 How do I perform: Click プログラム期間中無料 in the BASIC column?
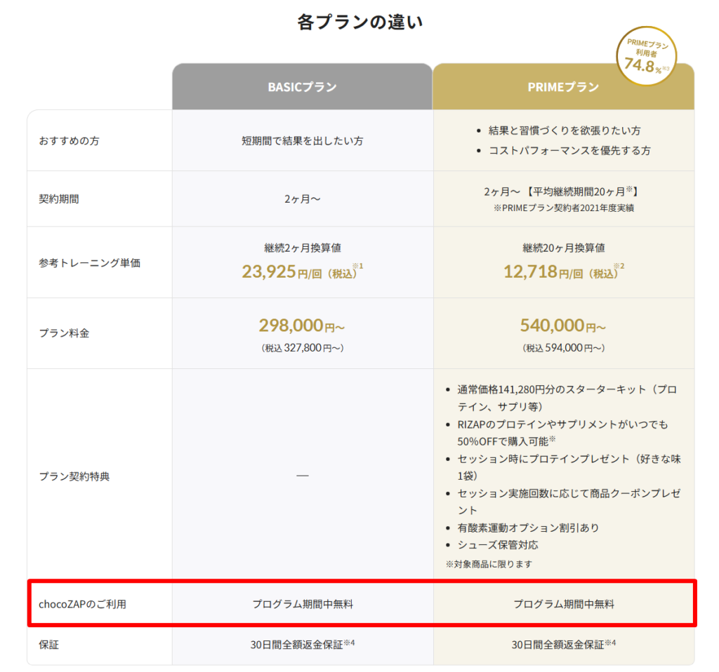[302, 604]
